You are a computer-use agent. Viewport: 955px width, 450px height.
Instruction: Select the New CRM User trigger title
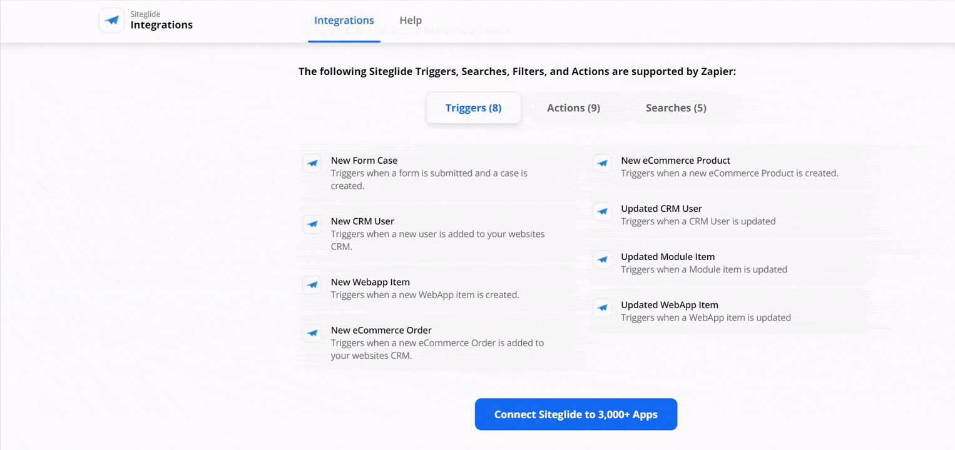362,221
